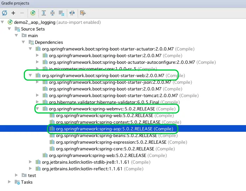Detach project with minus icon
The image size is (246, 191).
click(22, 13)
